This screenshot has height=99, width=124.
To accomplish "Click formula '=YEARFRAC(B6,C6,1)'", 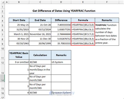I will (x=83, y=29).
